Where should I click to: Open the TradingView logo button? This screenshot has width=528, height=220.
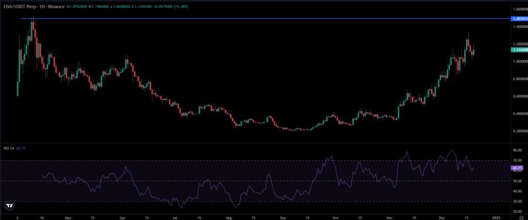pos(9,206)
